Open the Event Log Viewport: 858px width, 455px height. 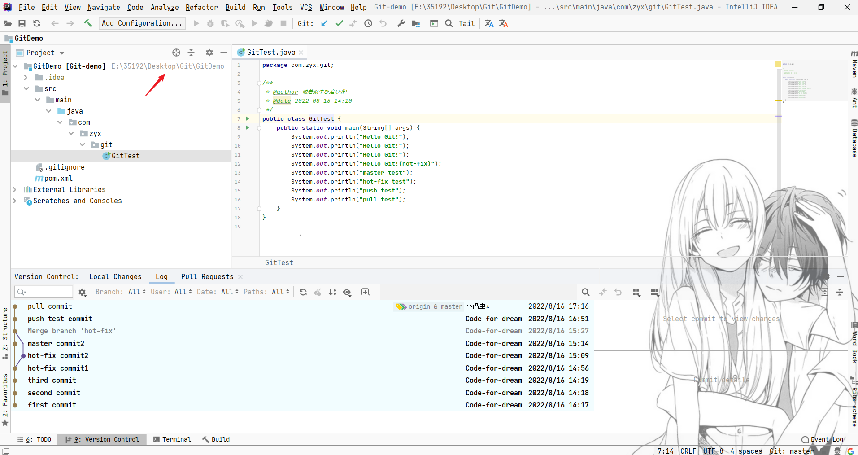[x=823, y=439]
